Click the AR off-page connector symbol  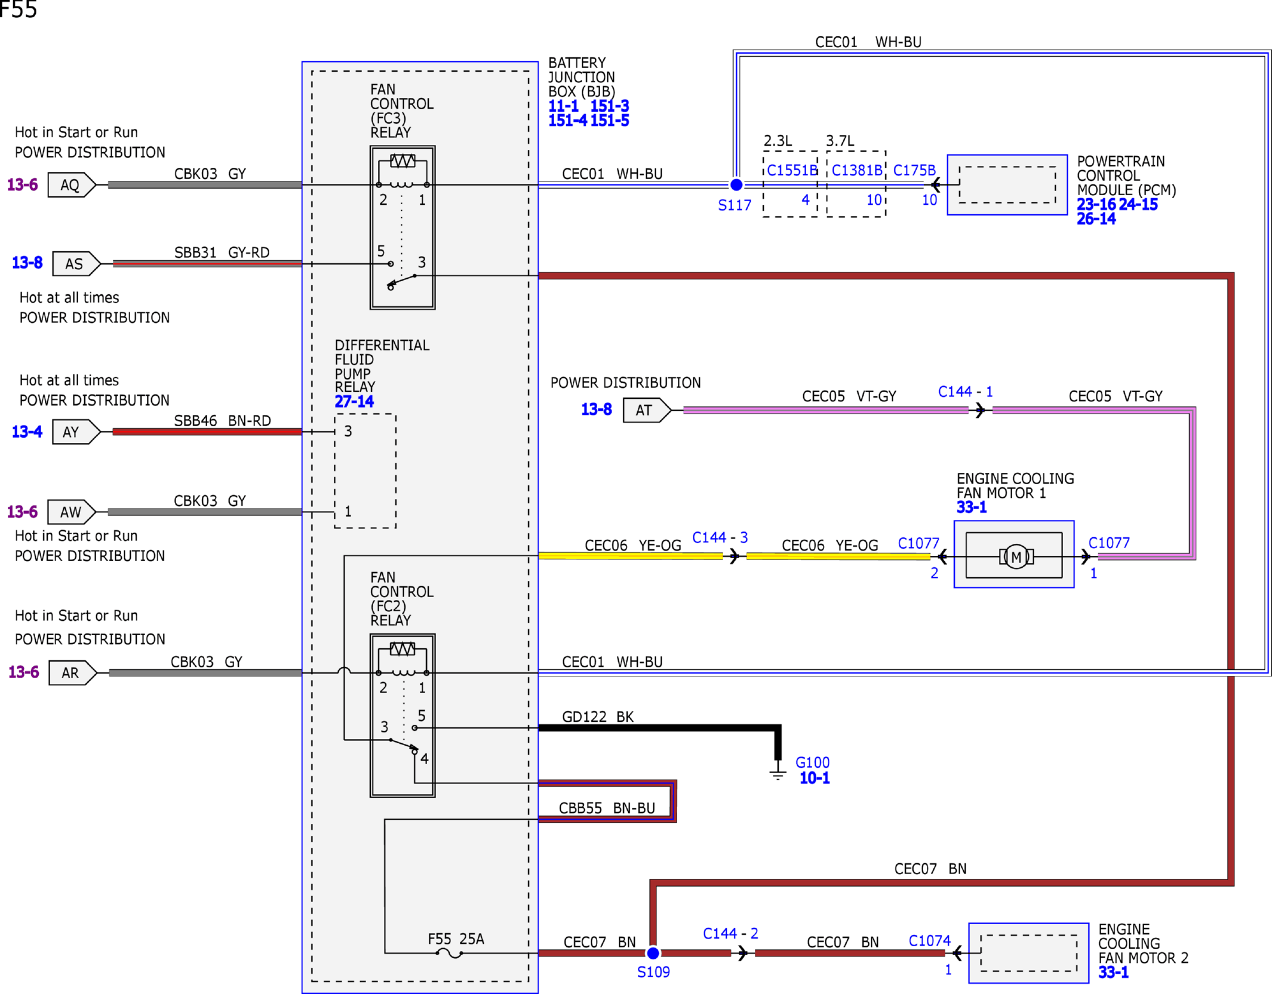(73, 673)
